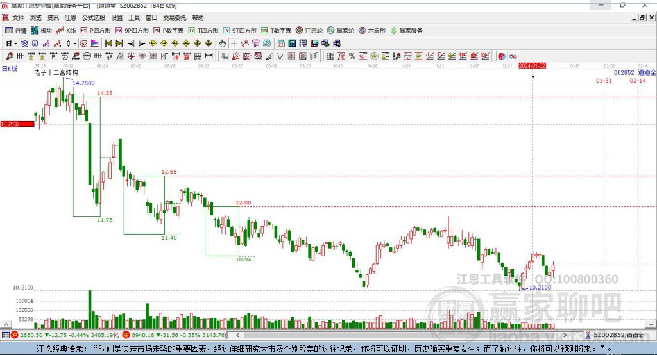The width and height of the screenshot is (657, 355).
Task: Select the spiral drawing tool
Action: [65, 56]
